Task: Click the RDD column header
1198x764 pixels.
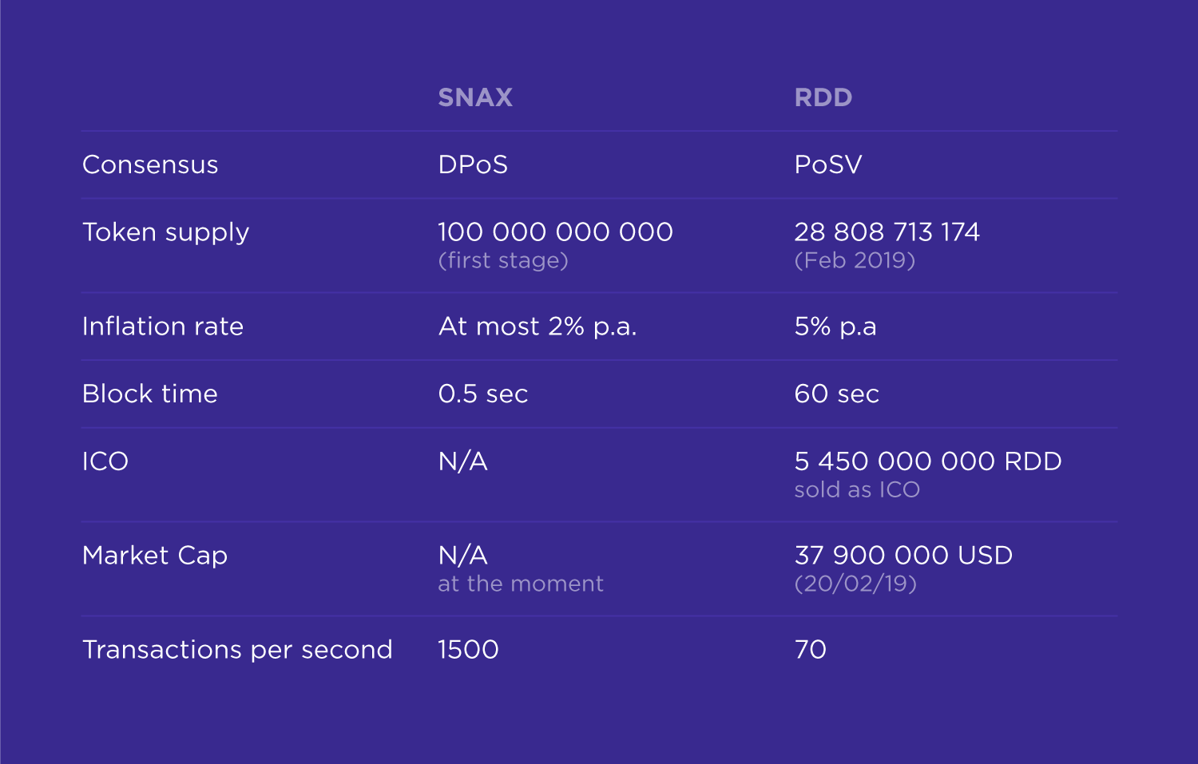Action: [x=823, y=97]
